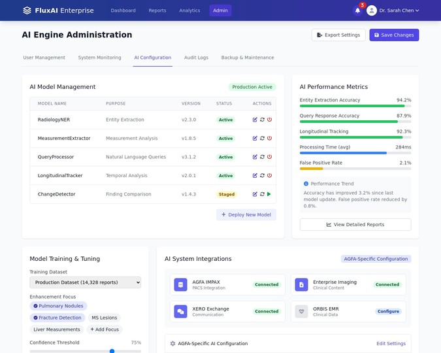Image resolution: width=441 pixels, height=353 pixels.
Task: Click the XERO Exchange Connected badge
Action: (x=267, y=311)
